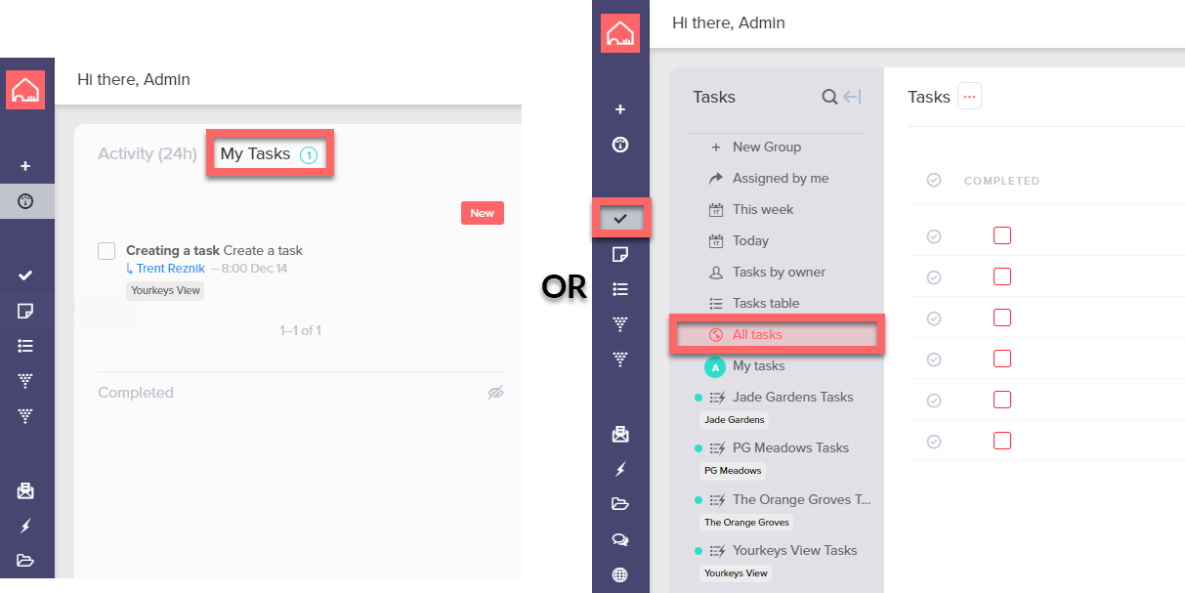Viewport: 1185px width, 593px height.
Task: Open the globe icon in right sidebar
Action: pyautogui.click(x=619, y=574)
